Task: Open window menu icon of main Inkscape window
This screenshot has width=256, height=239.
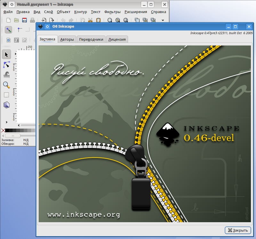Action: 5,4
